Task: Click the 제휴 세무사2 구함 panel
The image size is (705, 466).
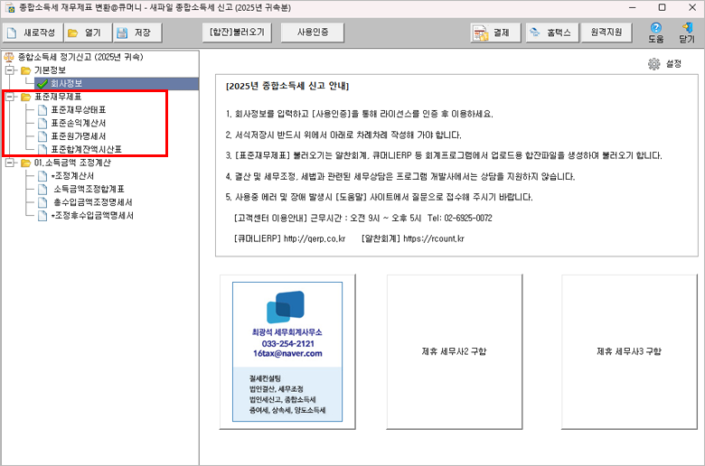Action: pyautogui.click(x=454, y=351)
